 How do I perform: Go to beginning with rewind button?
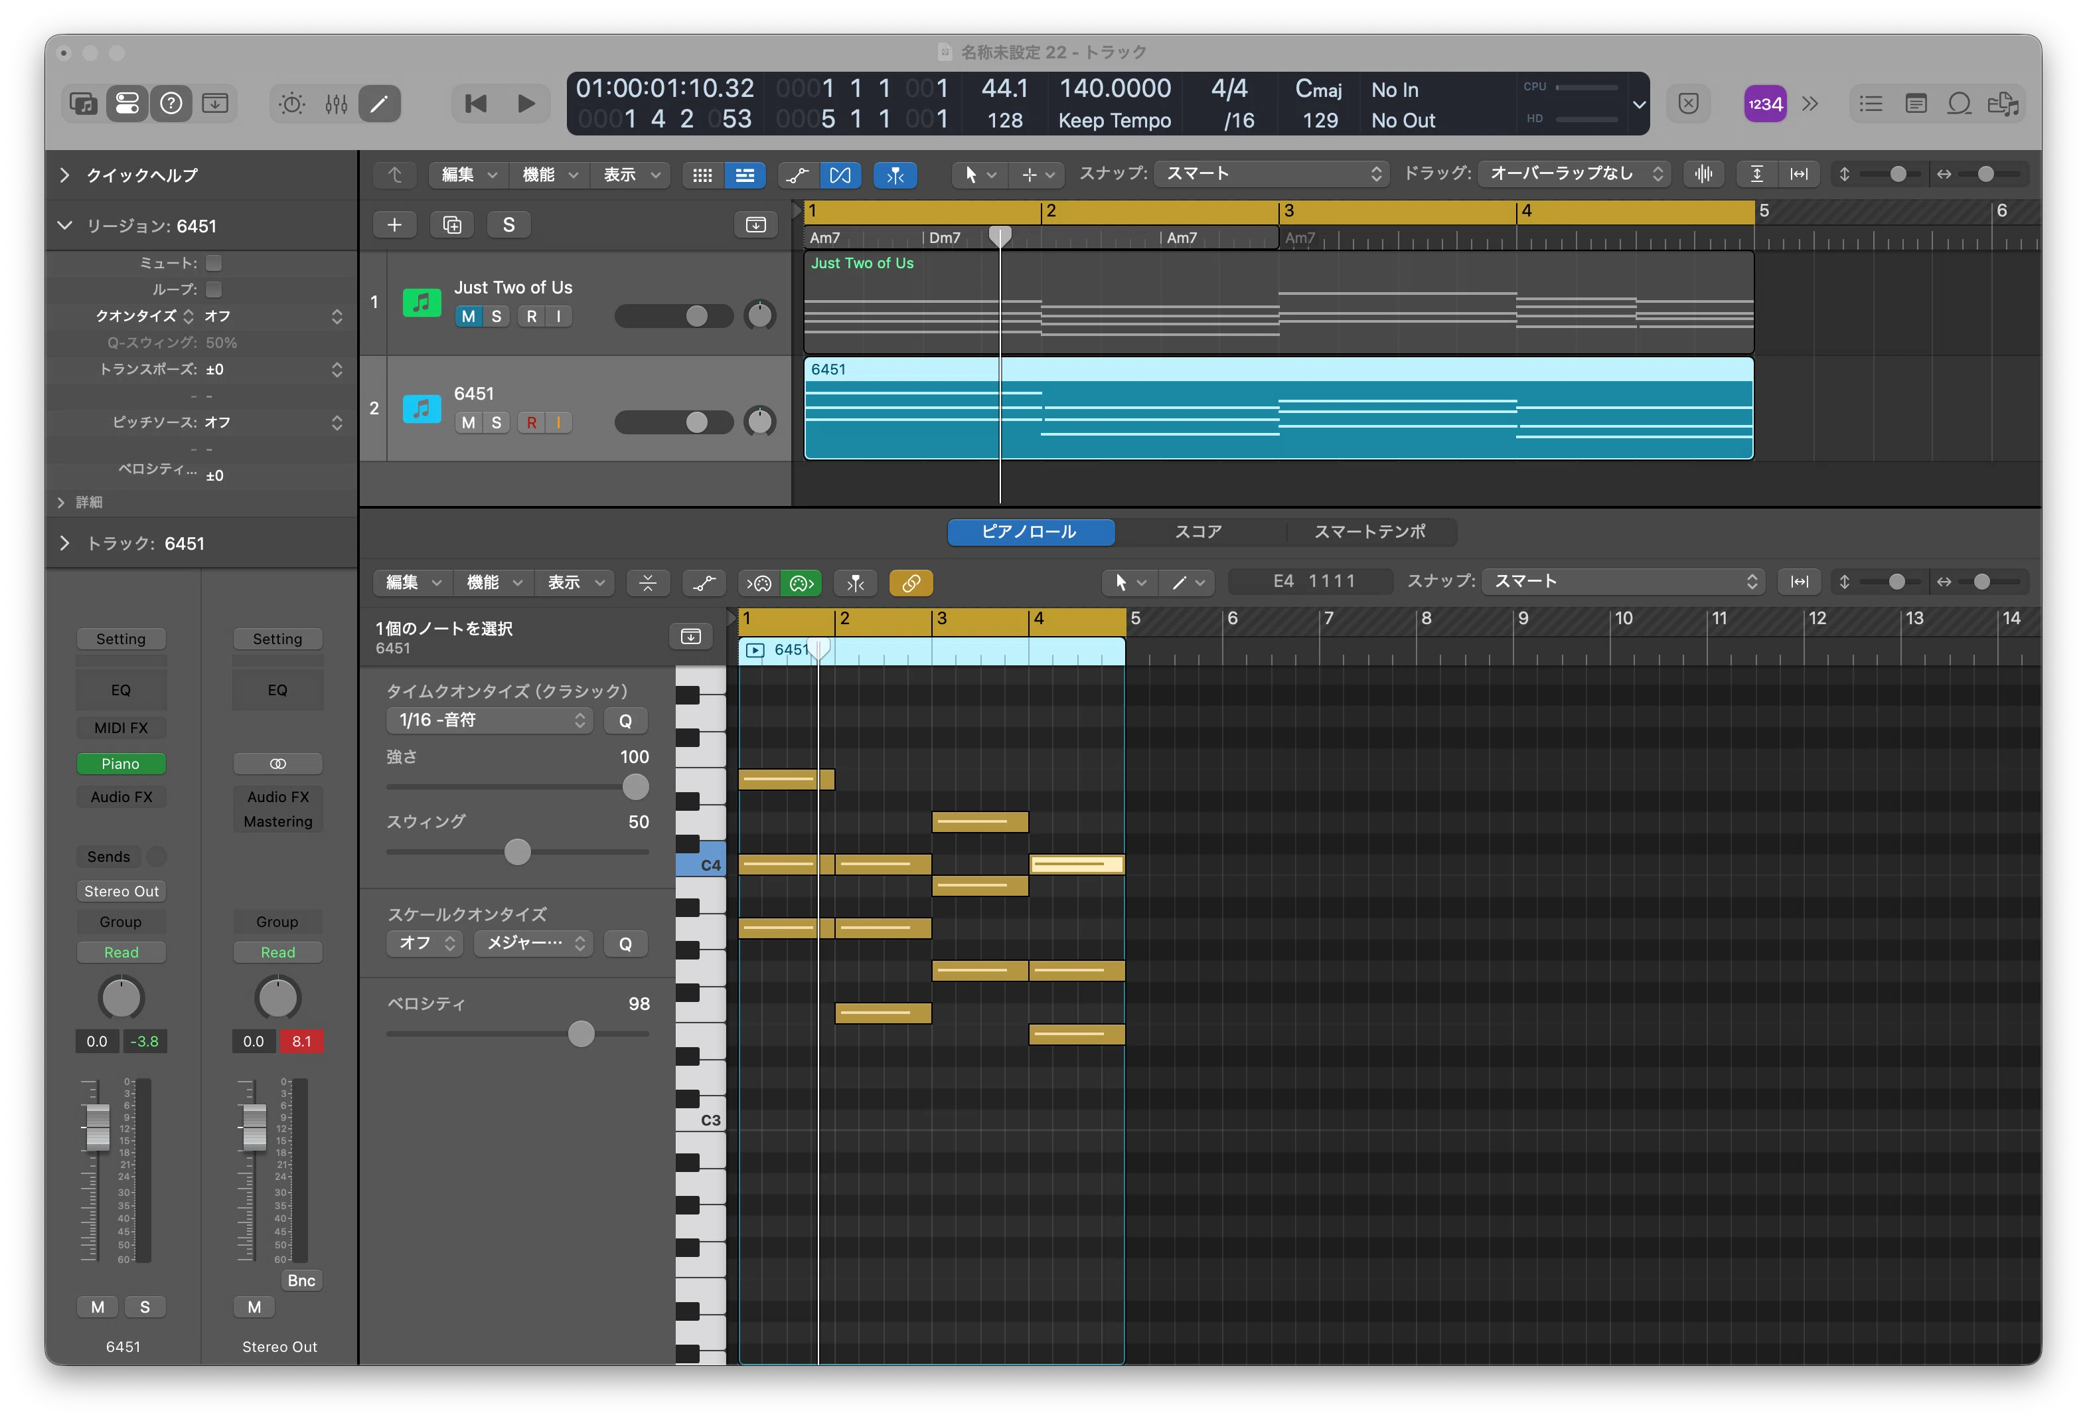[476, 104]
